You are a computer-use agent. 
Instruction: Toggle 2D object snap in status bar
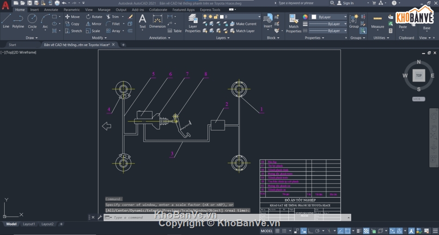pos(348,231)
